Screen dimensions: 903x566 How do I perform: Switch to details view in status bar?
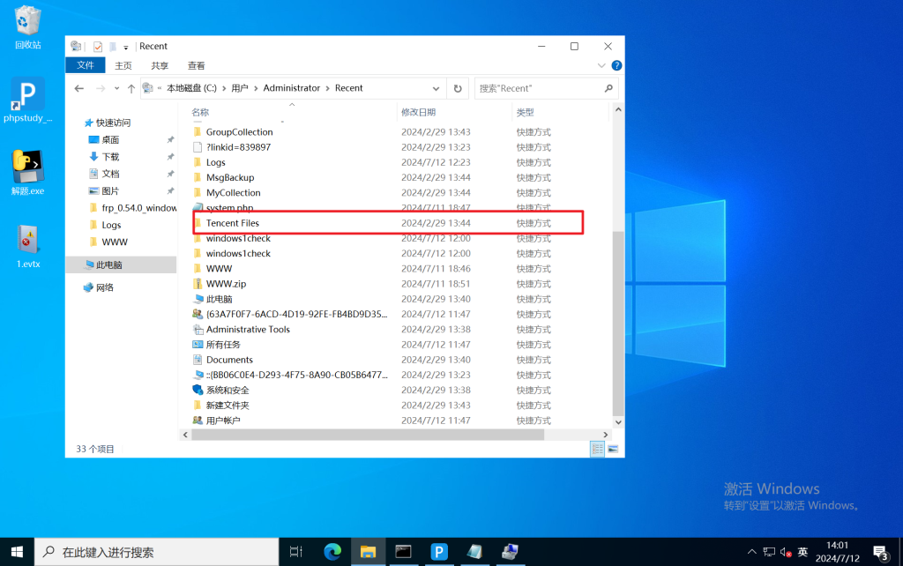click(x=598, y=449)
